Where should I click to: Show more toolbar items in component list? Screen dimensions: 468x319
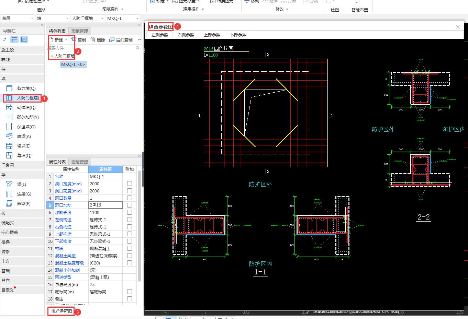pos(140,40)
